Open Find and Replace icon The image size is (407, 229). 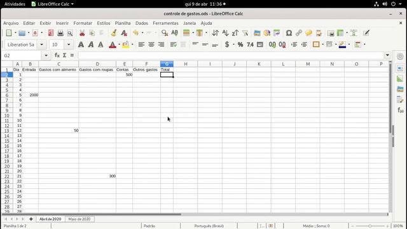[x=165, y=33]
